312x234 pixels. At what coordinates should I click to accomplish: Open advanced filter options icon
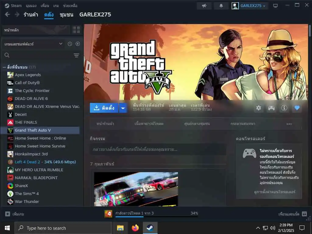[x=76, y=55]
